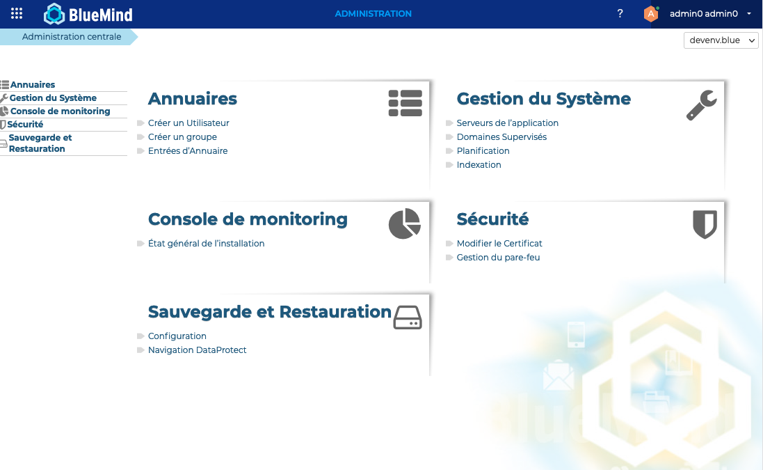
Task: Click the pie chart monitoring icon
Action: click(405, 224)
